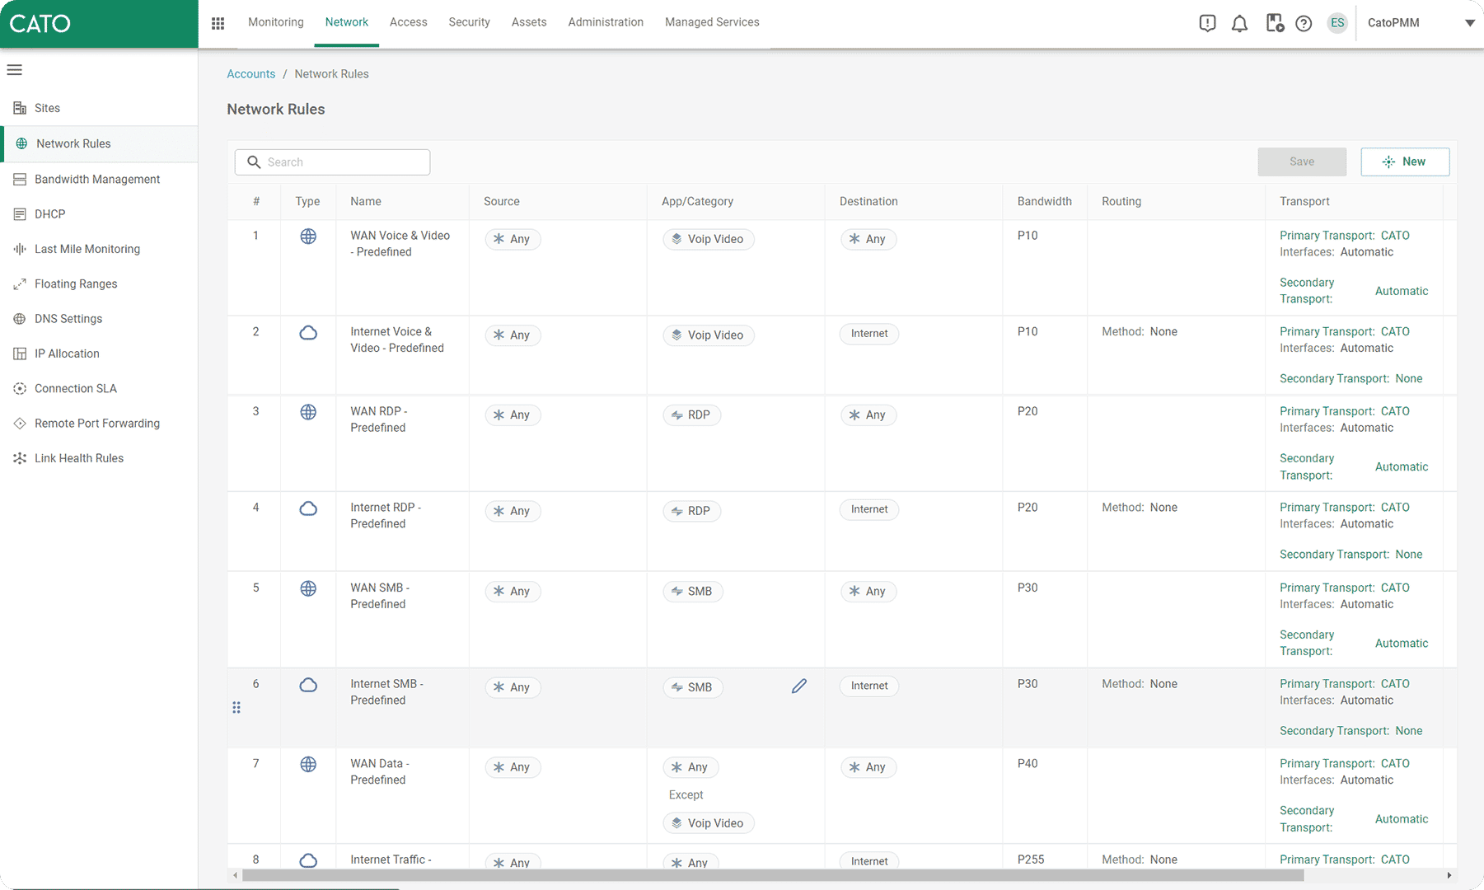The image size is (1484, 890).
Task: Create a rule with the New button
Action: tap(1405, 162)
